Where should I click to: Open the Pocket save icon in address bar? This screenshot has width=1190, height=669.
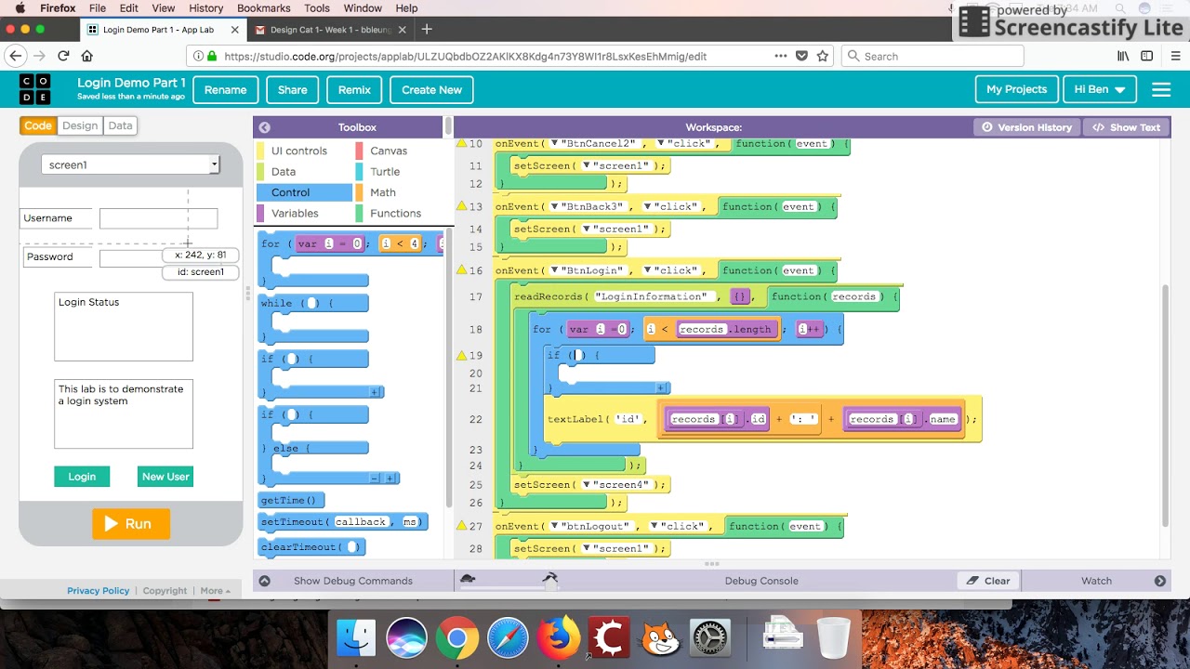tap(801, 56)
